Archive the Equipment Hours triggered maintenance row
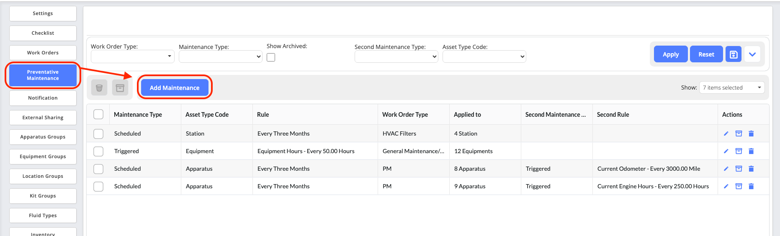780x236 pixels. pyautogui.click(x=739, y=151)
